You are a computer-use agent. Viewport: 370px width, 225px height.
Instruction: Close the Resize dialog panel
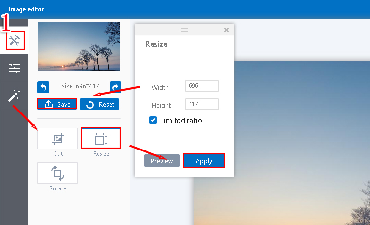point(226,30)
